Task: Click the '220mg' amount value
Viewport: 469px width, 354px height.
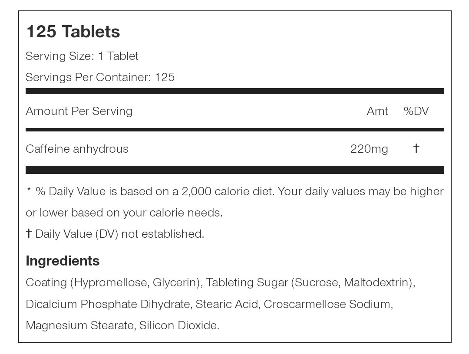Action: point(369,149)
